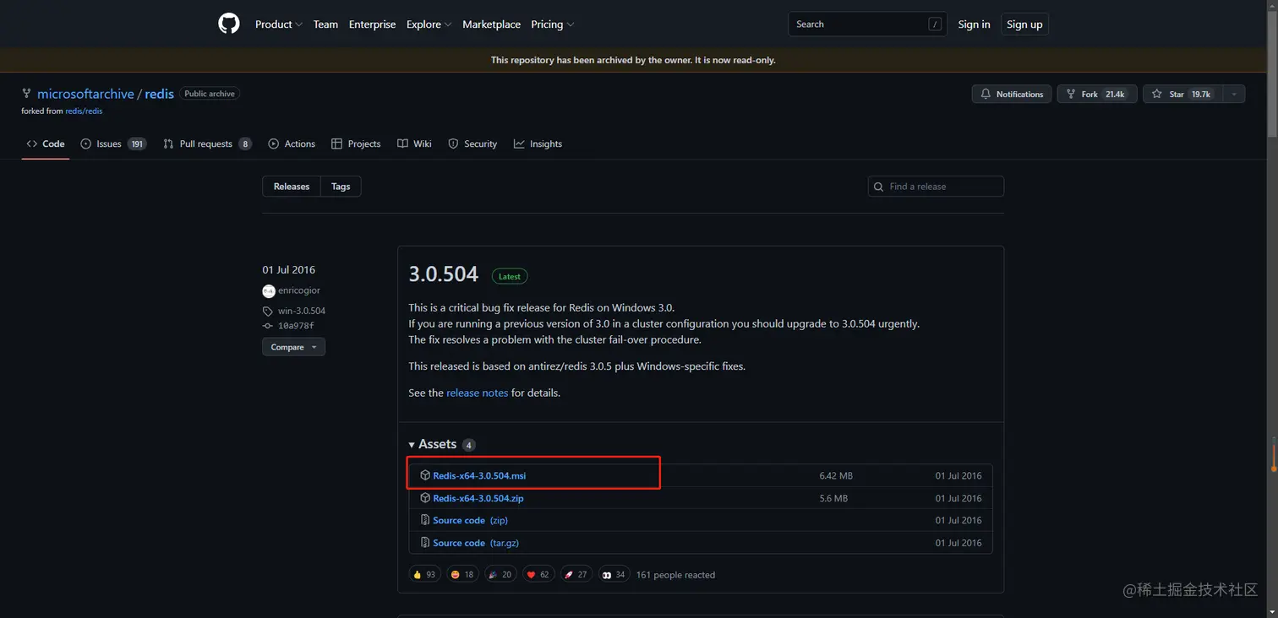The image size is (1278, 618).
Task: Expand the Pricing dropdown
Action: 552,24
